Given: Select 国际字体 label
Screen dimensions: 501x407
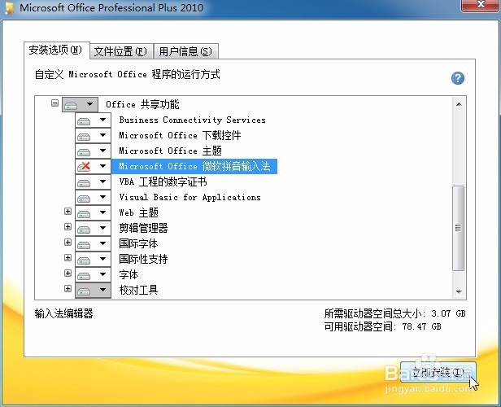Looking at the screenshot, I should (138, 243).
